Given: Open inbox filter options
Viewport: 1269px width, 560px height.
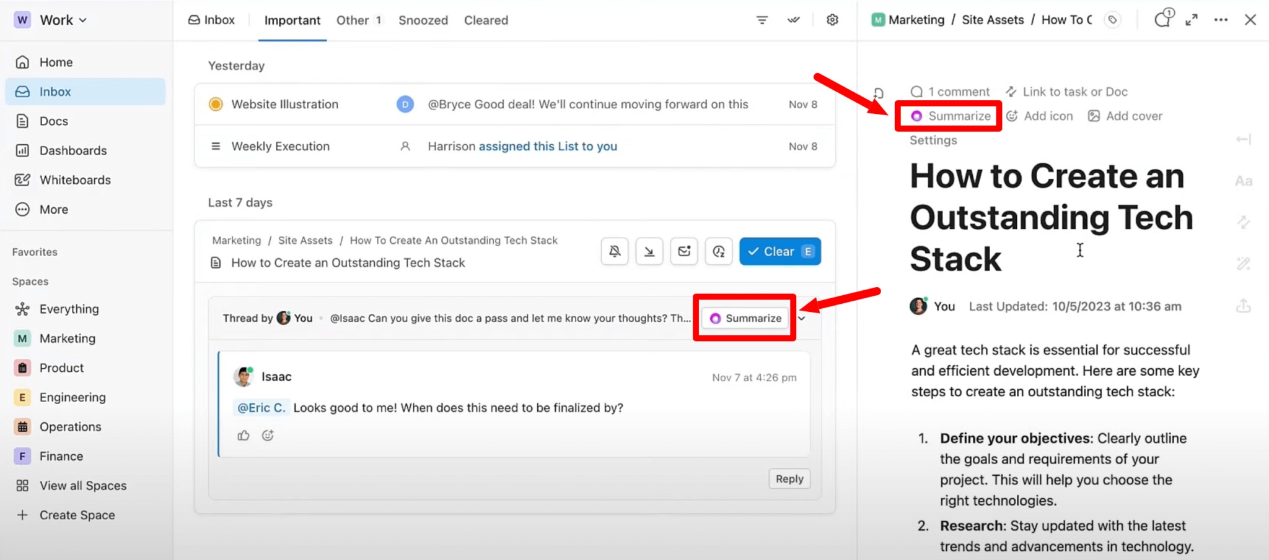Looking at the screenshot, I should tap(762, 20).
